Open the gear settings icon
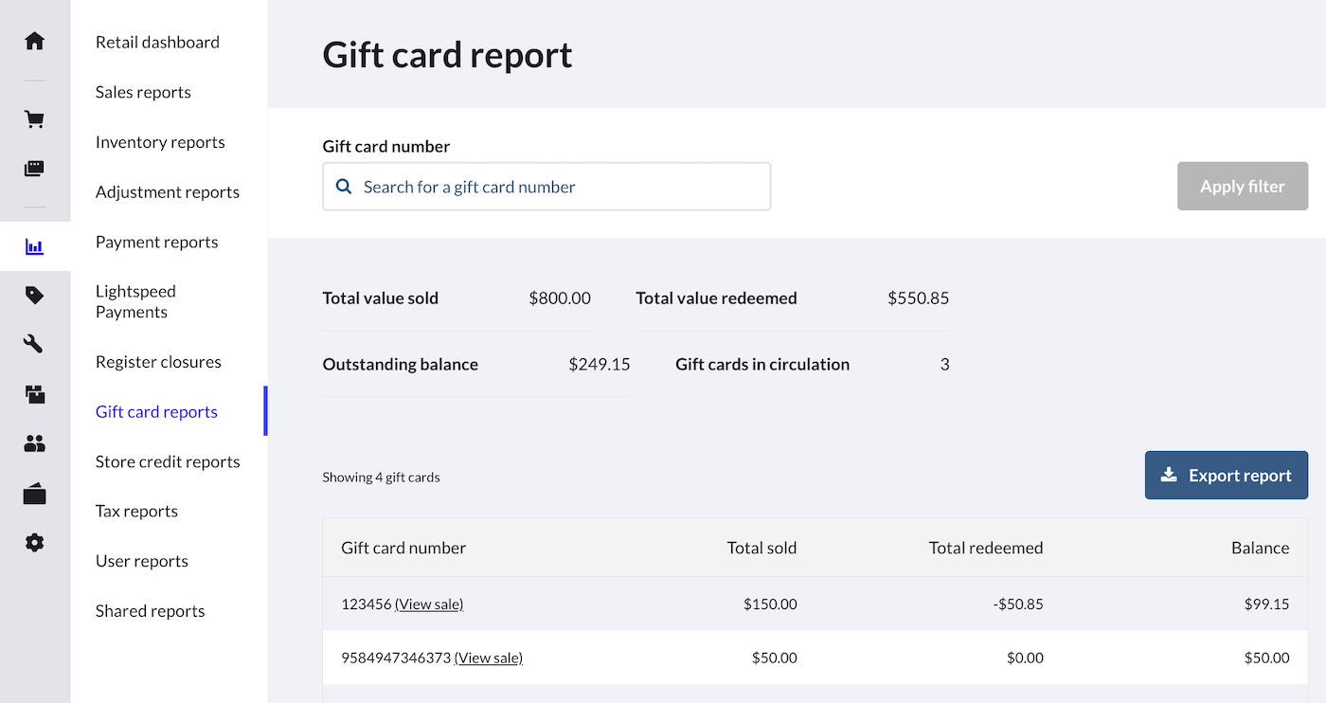The image size is (1326, 703). (x=35, y=543)
